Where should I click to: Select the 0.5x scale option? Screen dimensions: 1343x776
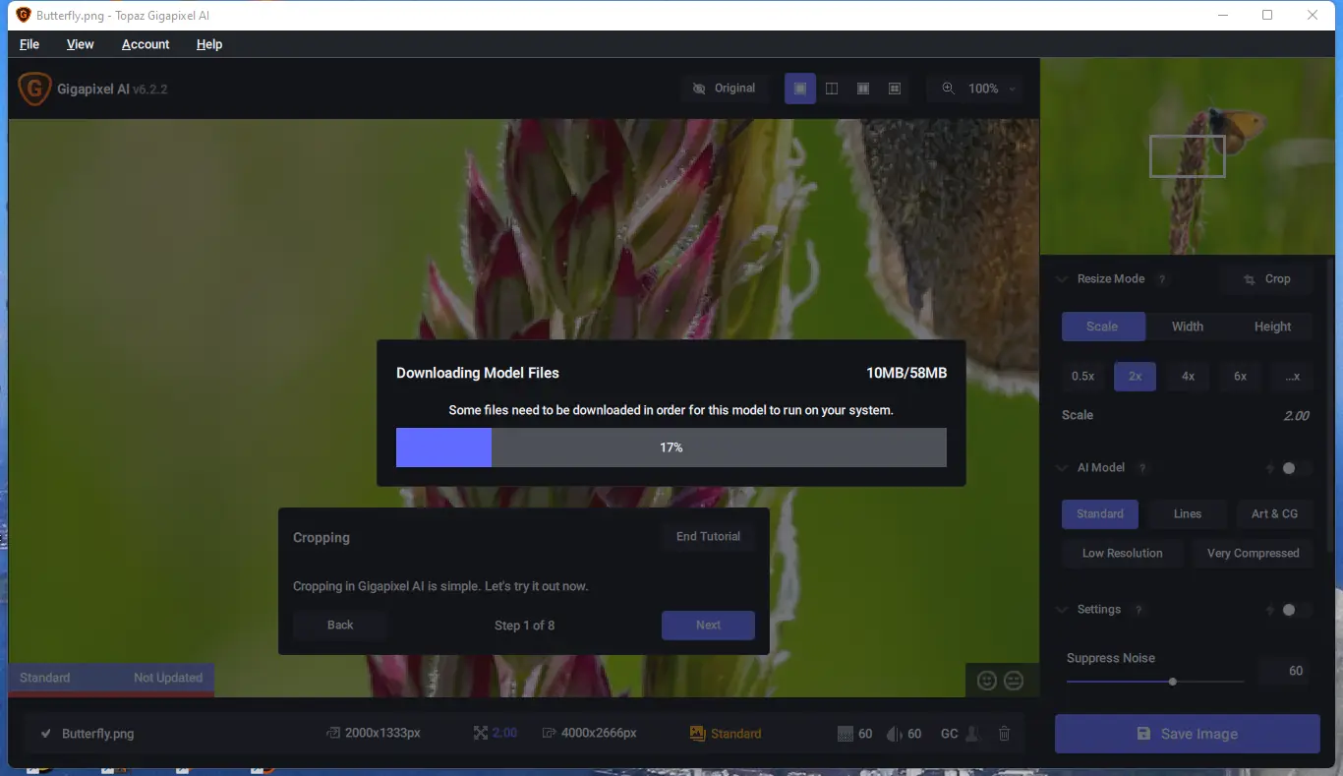[1083, 377]
